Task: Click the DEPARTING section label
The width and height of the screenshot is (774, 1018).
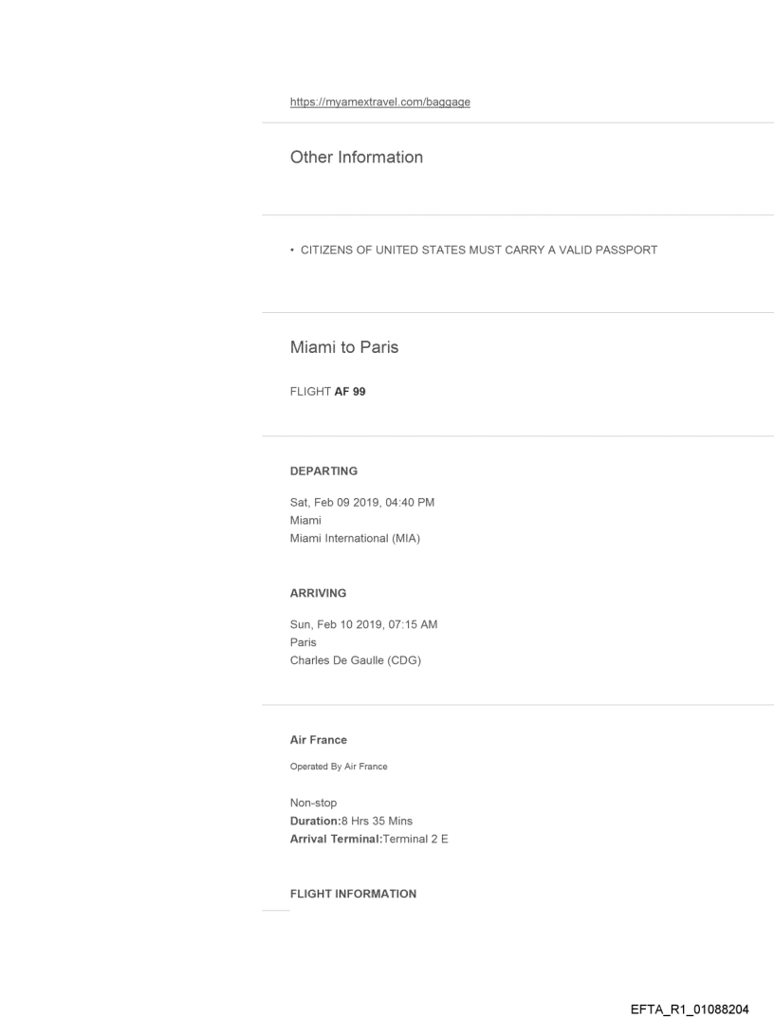Action: click(x=323, y=471)
